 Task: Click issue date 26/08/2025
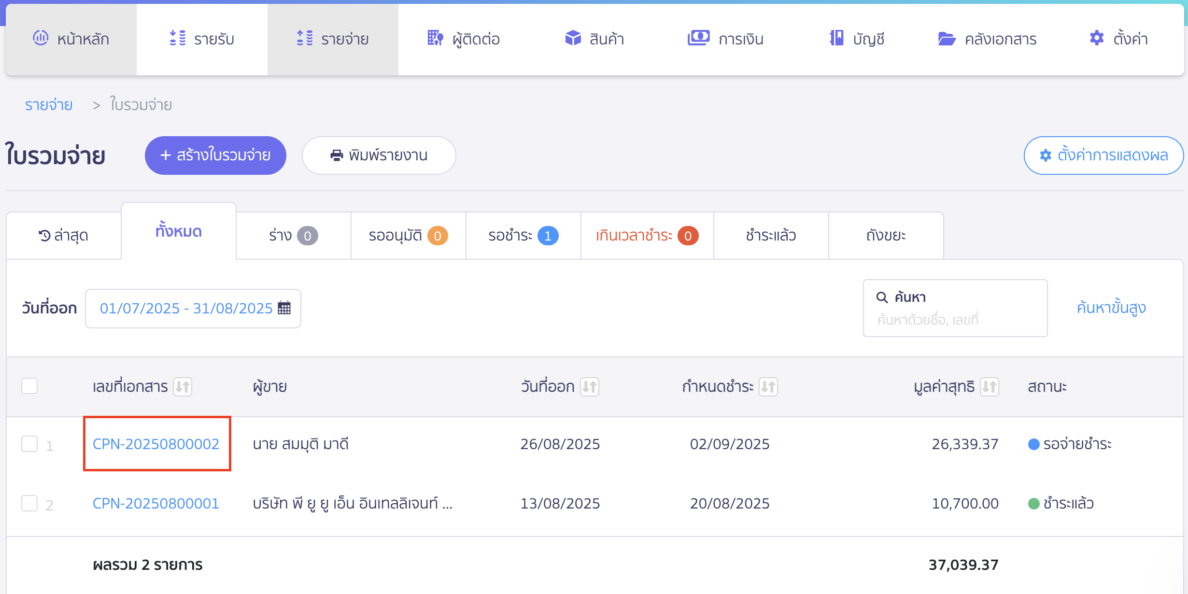click(x=560, y=444)
